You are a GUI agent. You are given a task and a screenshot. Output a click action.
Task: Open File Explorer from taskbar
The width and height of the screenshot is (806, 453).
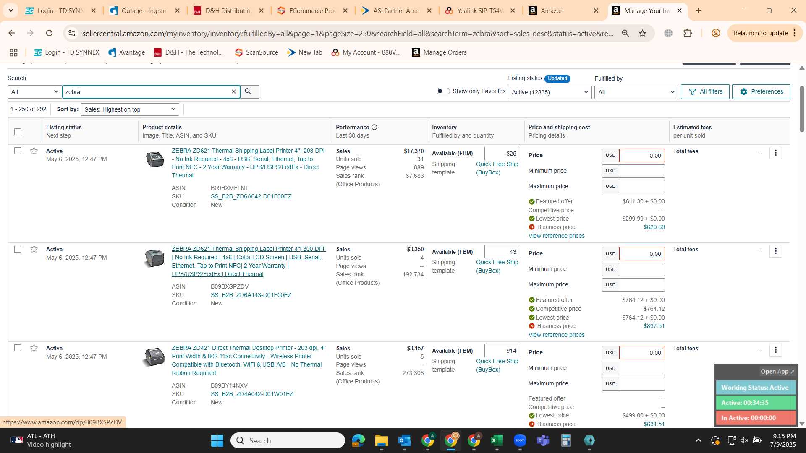tap(381, 440)
